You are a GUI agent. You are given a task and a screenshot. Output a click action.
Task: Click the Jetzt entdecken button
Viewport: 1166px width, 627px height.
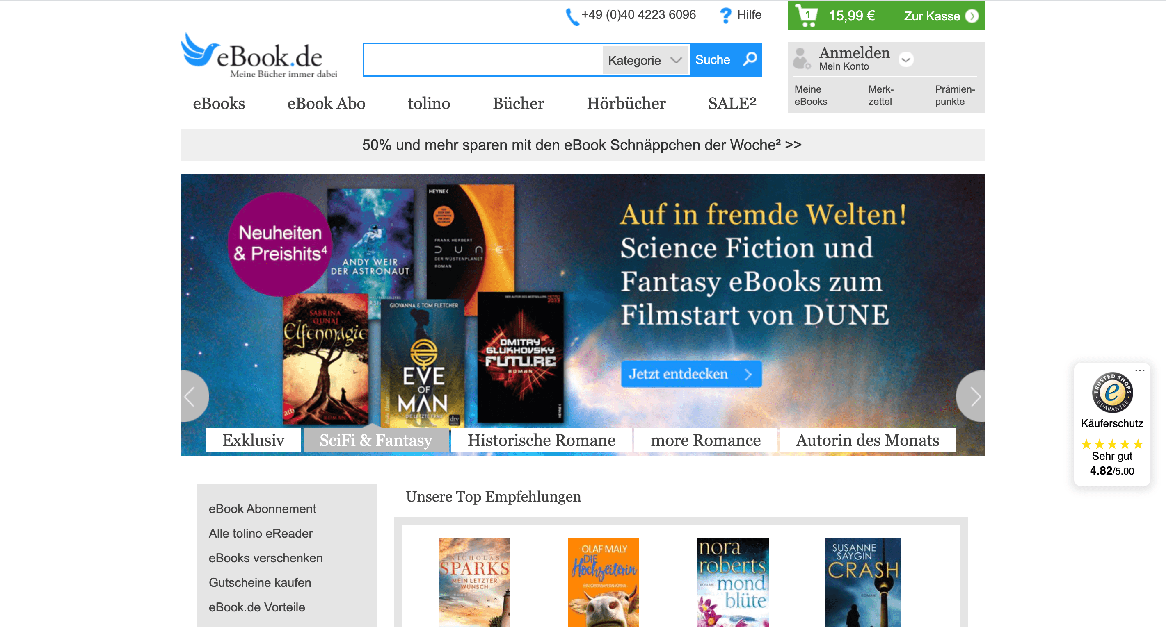pyautogui.click(x=691, y=374)
